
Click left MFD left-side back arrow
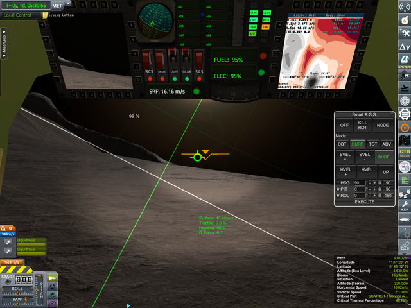pyautogui.click(x=41, y=25)
